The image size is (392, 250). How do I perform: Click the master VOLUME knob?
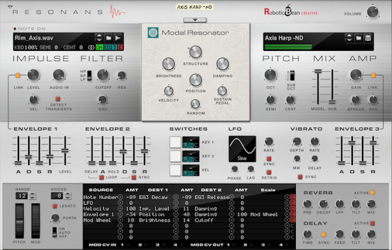[372, 12]
